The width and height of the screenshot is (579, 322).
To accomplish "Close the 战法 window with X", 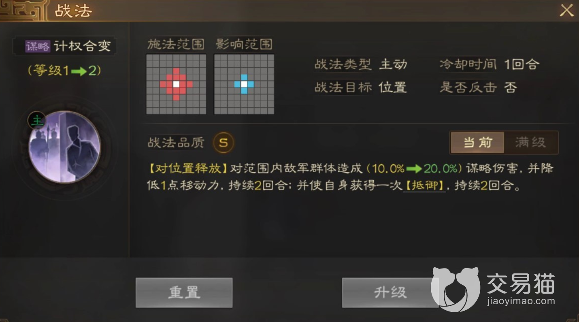I will click(566, 11).
